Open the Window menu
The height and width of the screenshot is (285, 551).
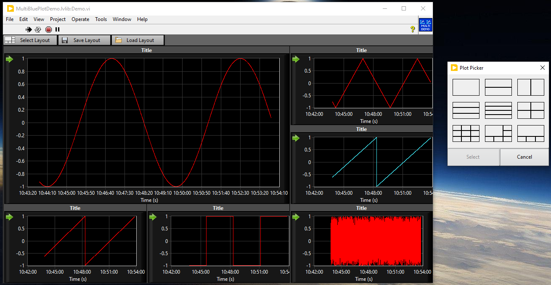[122, 19]
